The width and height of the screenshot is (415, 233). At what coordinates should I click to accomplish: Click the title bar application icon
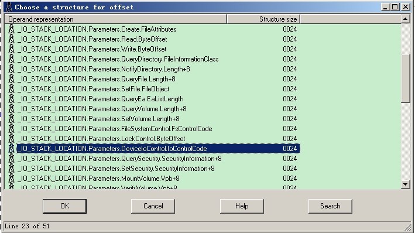[x=9, y=7]
